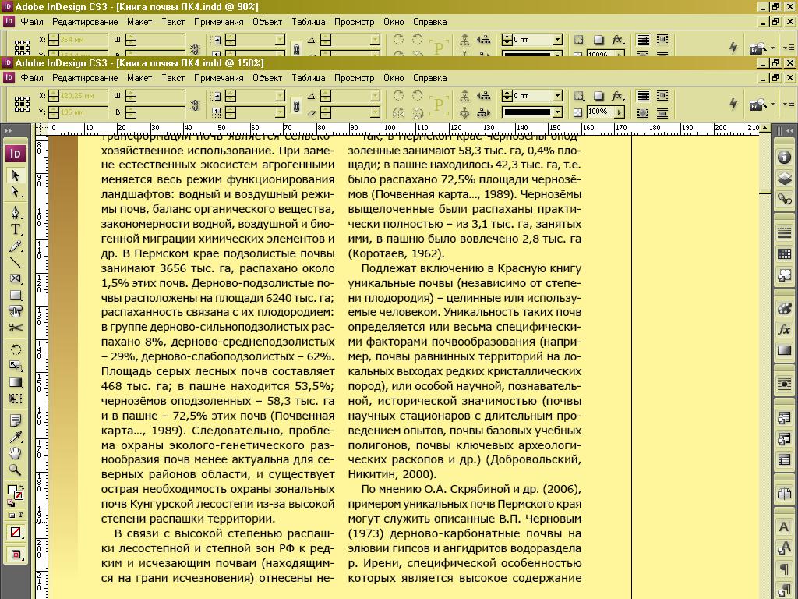Open control panel flyout menu in 150% window
Image resolution: width=798 pixels, height=599 pixels.
789,104
